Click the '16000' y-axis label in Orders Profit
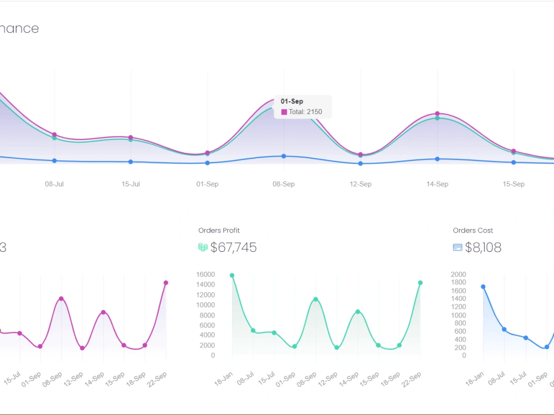The width and height of the screenshot is (554, 415). pyautogui.click(x=206, y=274)
